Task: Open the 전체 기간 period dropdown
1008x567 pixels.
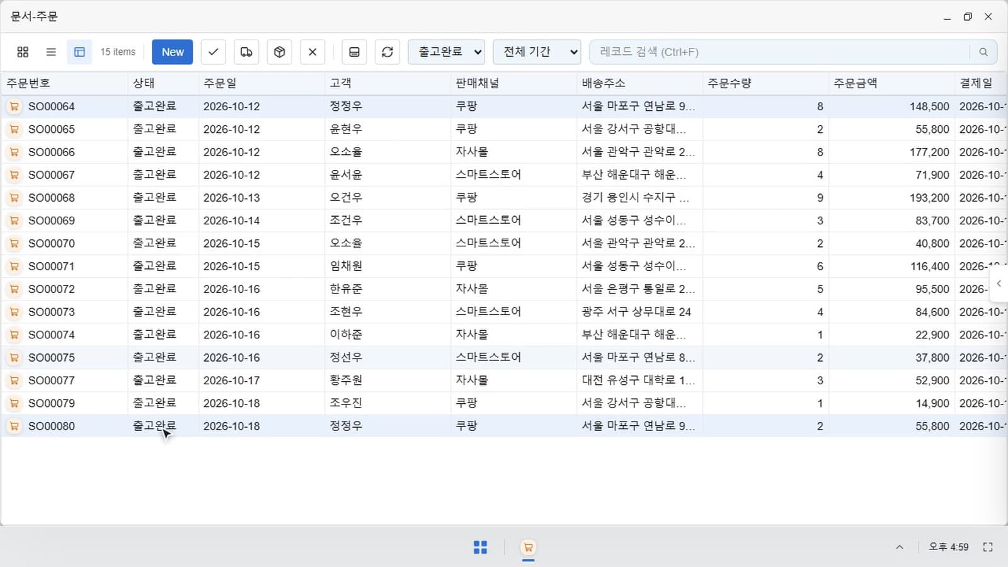Action: (x=537, y=52)
